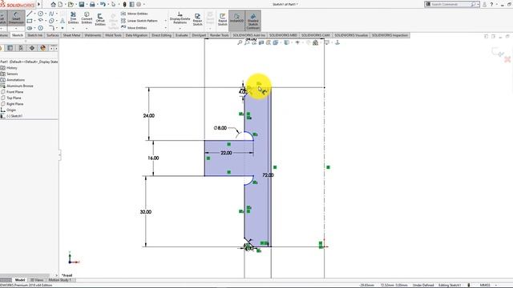Click Mirror Entities command
This screenshot has height=288, width=513.
135,14
